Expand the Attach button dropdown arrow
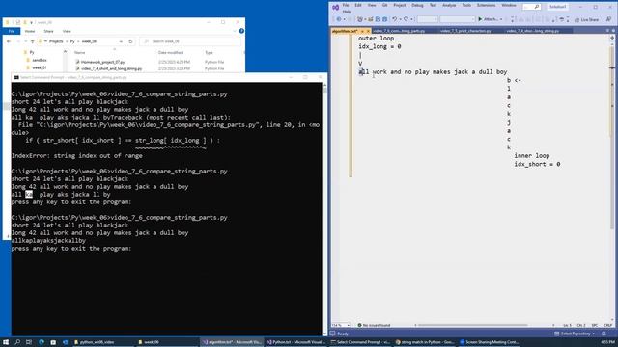Screen dimensions: 618x347 501,19
